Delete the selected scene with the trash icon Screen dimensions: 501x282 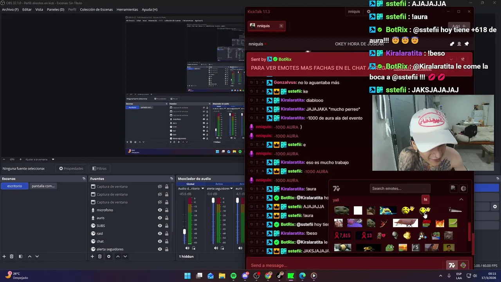(12, 257)
